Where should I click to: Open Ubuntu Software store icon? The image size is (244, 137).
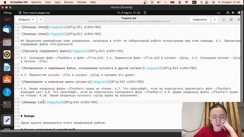click(7, 80)
